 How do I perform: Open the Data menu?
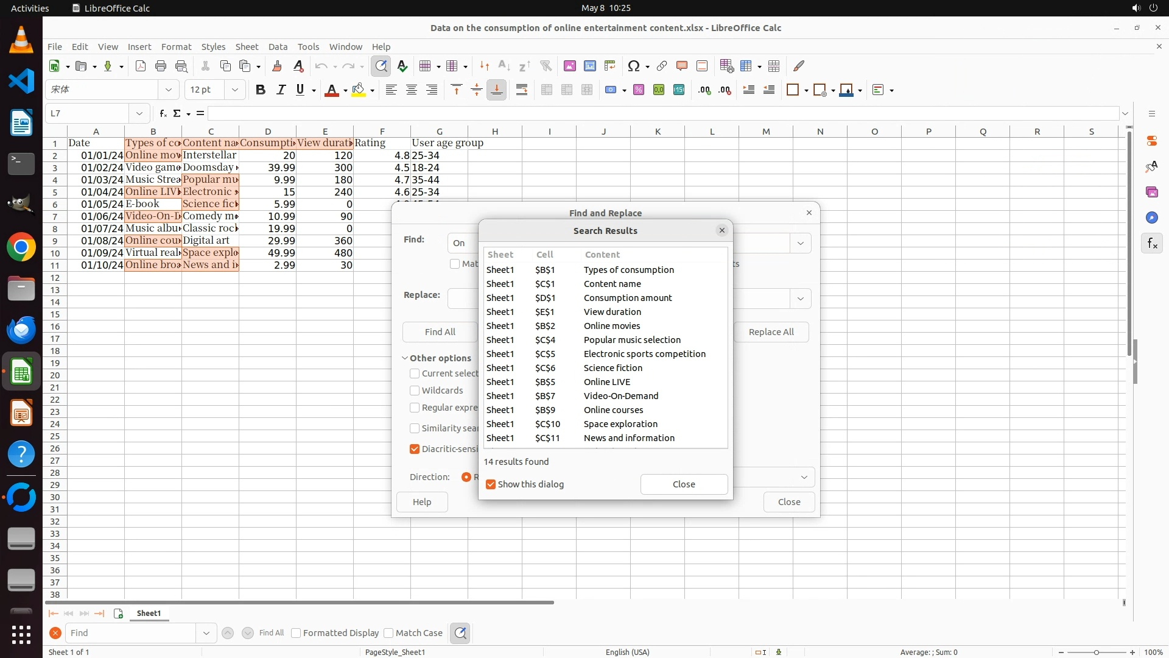click(278, 47)
